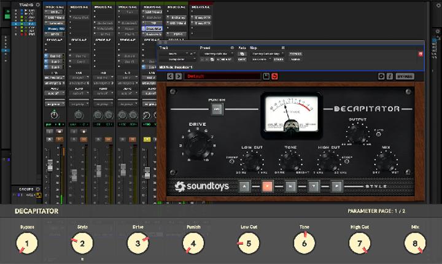
Task: Go to next preset in Decapitator
Action: tap(179, 76)
